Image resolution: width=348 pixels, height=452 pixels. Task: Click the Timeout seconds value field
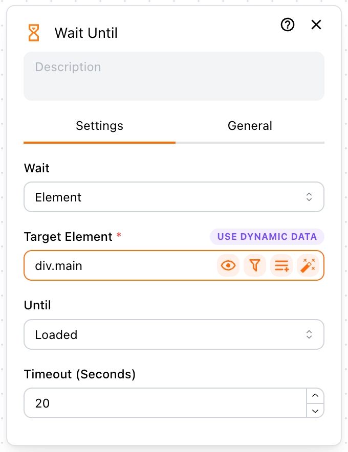(165, 403)
